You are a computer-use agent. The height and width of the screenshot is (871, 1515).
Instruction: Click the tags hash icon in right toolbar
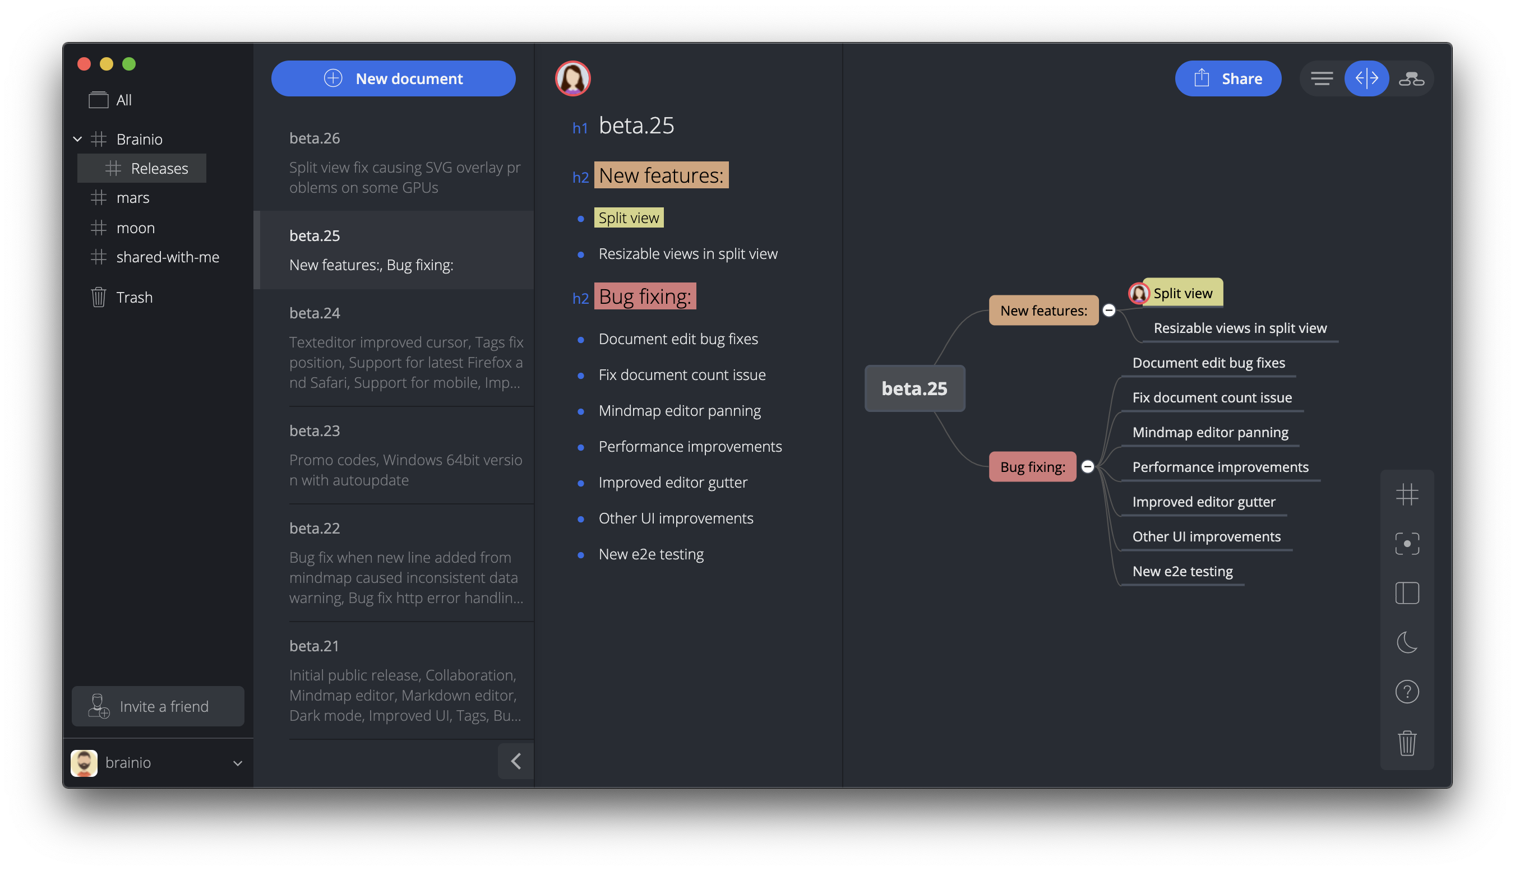pyautogui.click(x=1407, y=495)
